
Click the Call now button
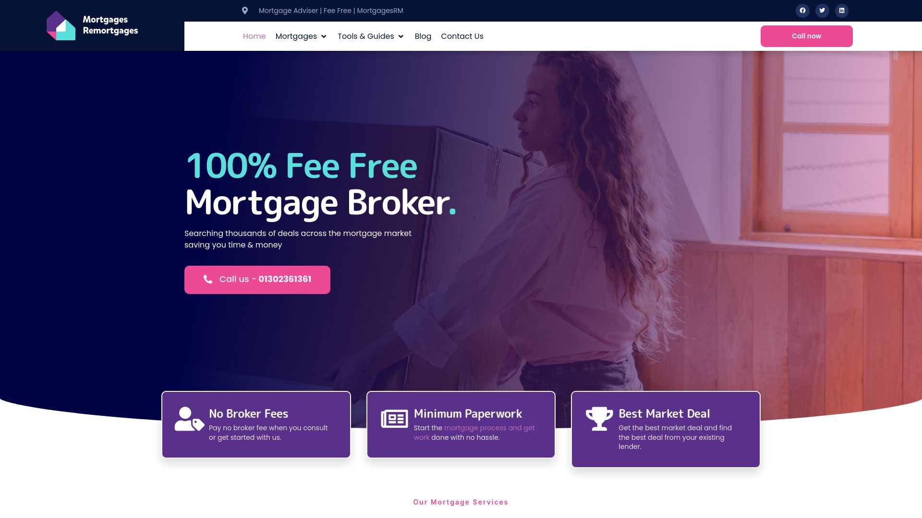(x=806, y=36)
